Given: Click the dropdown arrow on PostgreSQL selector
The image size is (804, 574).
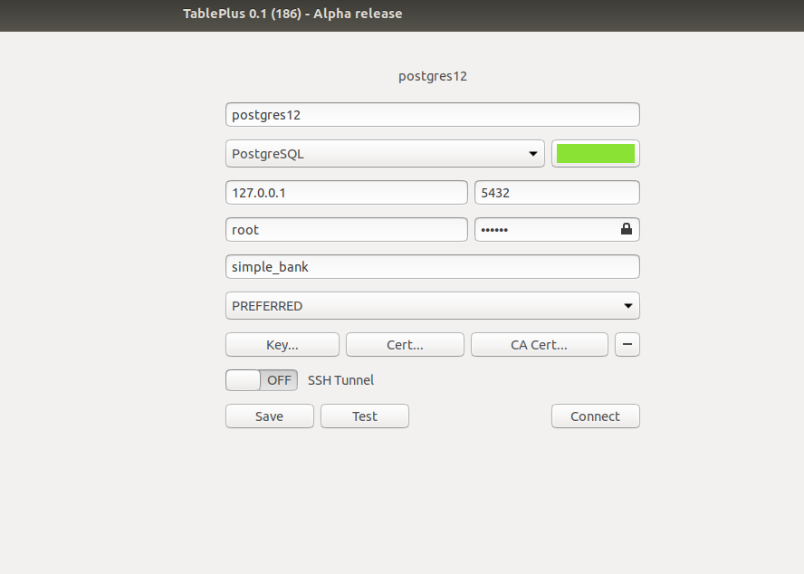Looking at the screenshot, I should coord(534,153).
